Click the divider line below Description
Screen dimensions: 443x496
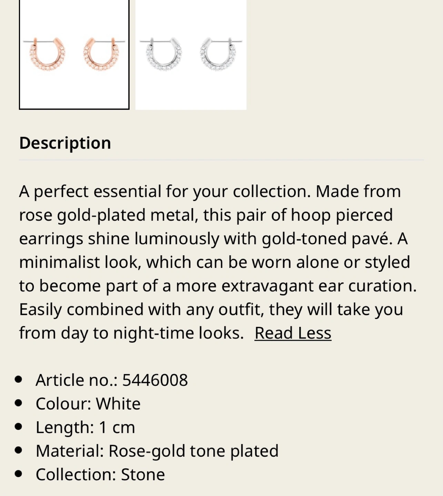click(x=221, y=160)
